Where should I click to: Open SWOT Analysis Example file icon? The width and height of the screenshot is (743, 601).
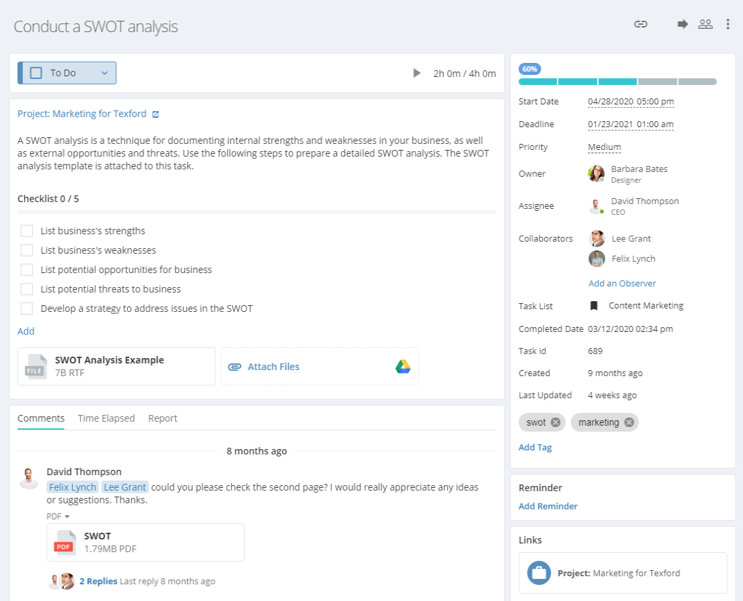tap(35, 367)
